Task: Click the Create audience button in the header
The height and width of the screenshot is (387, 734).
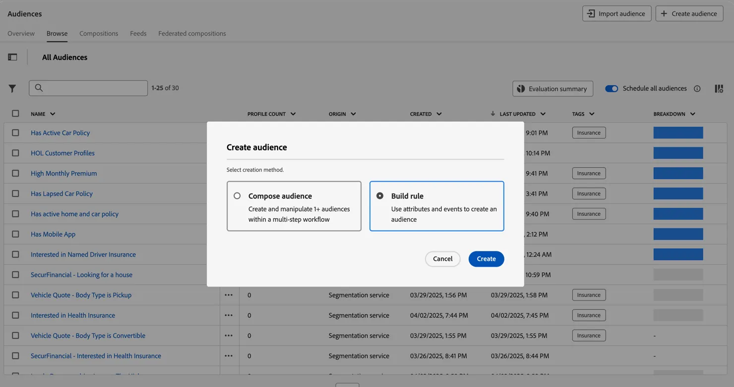Action: coord(689,13)
